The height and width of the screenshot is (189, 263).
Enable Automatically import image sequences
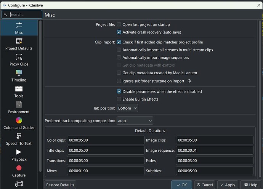[119, 58]
